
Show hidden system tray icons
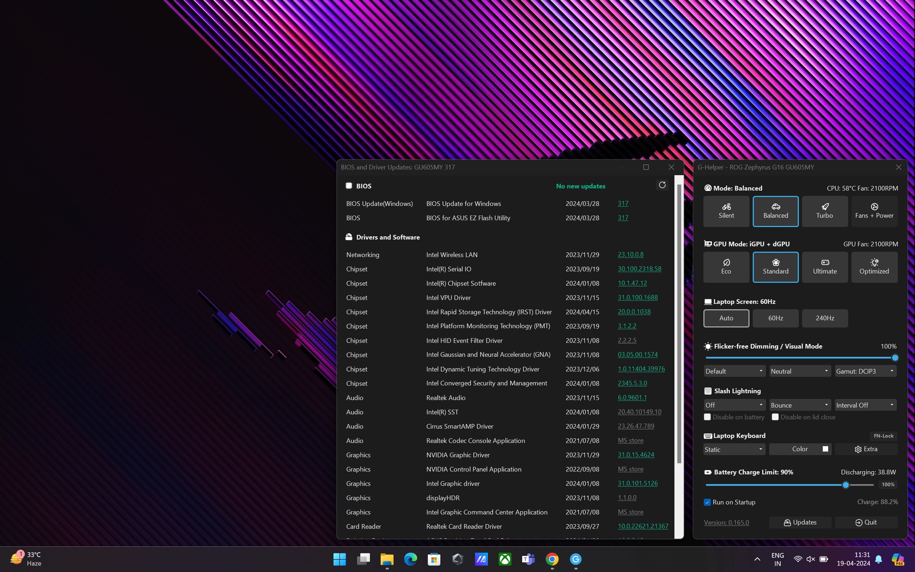pos(757,559)
